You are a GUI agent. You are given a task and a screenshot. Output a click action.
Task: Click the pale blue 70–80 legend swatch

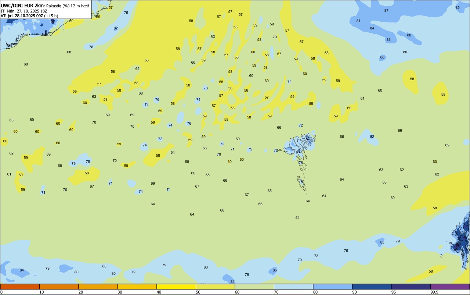coord(293,287)
